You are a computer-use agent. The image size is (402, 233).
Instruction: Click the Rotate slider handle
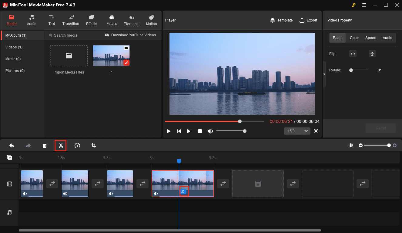point(351,70)
